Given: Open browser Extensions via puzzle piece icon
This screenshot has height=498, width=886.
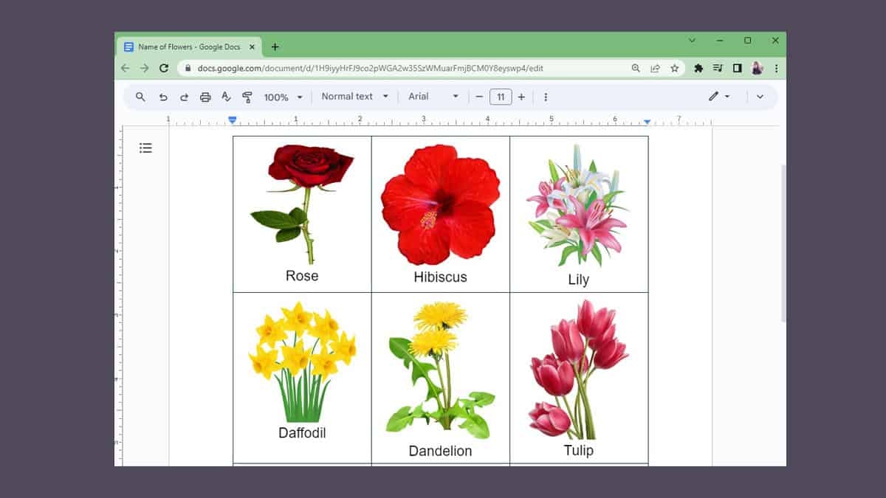Looking at the screenshot, I should click(698, 68).
